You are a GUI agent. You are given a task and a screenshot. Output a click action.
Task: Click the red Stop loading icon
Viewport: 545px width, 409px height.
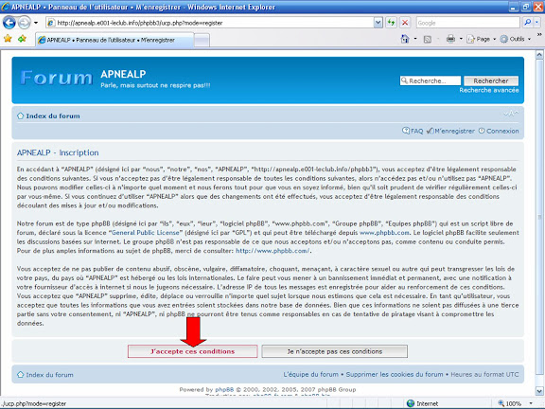pyautogui.click(x=405, y=23)
